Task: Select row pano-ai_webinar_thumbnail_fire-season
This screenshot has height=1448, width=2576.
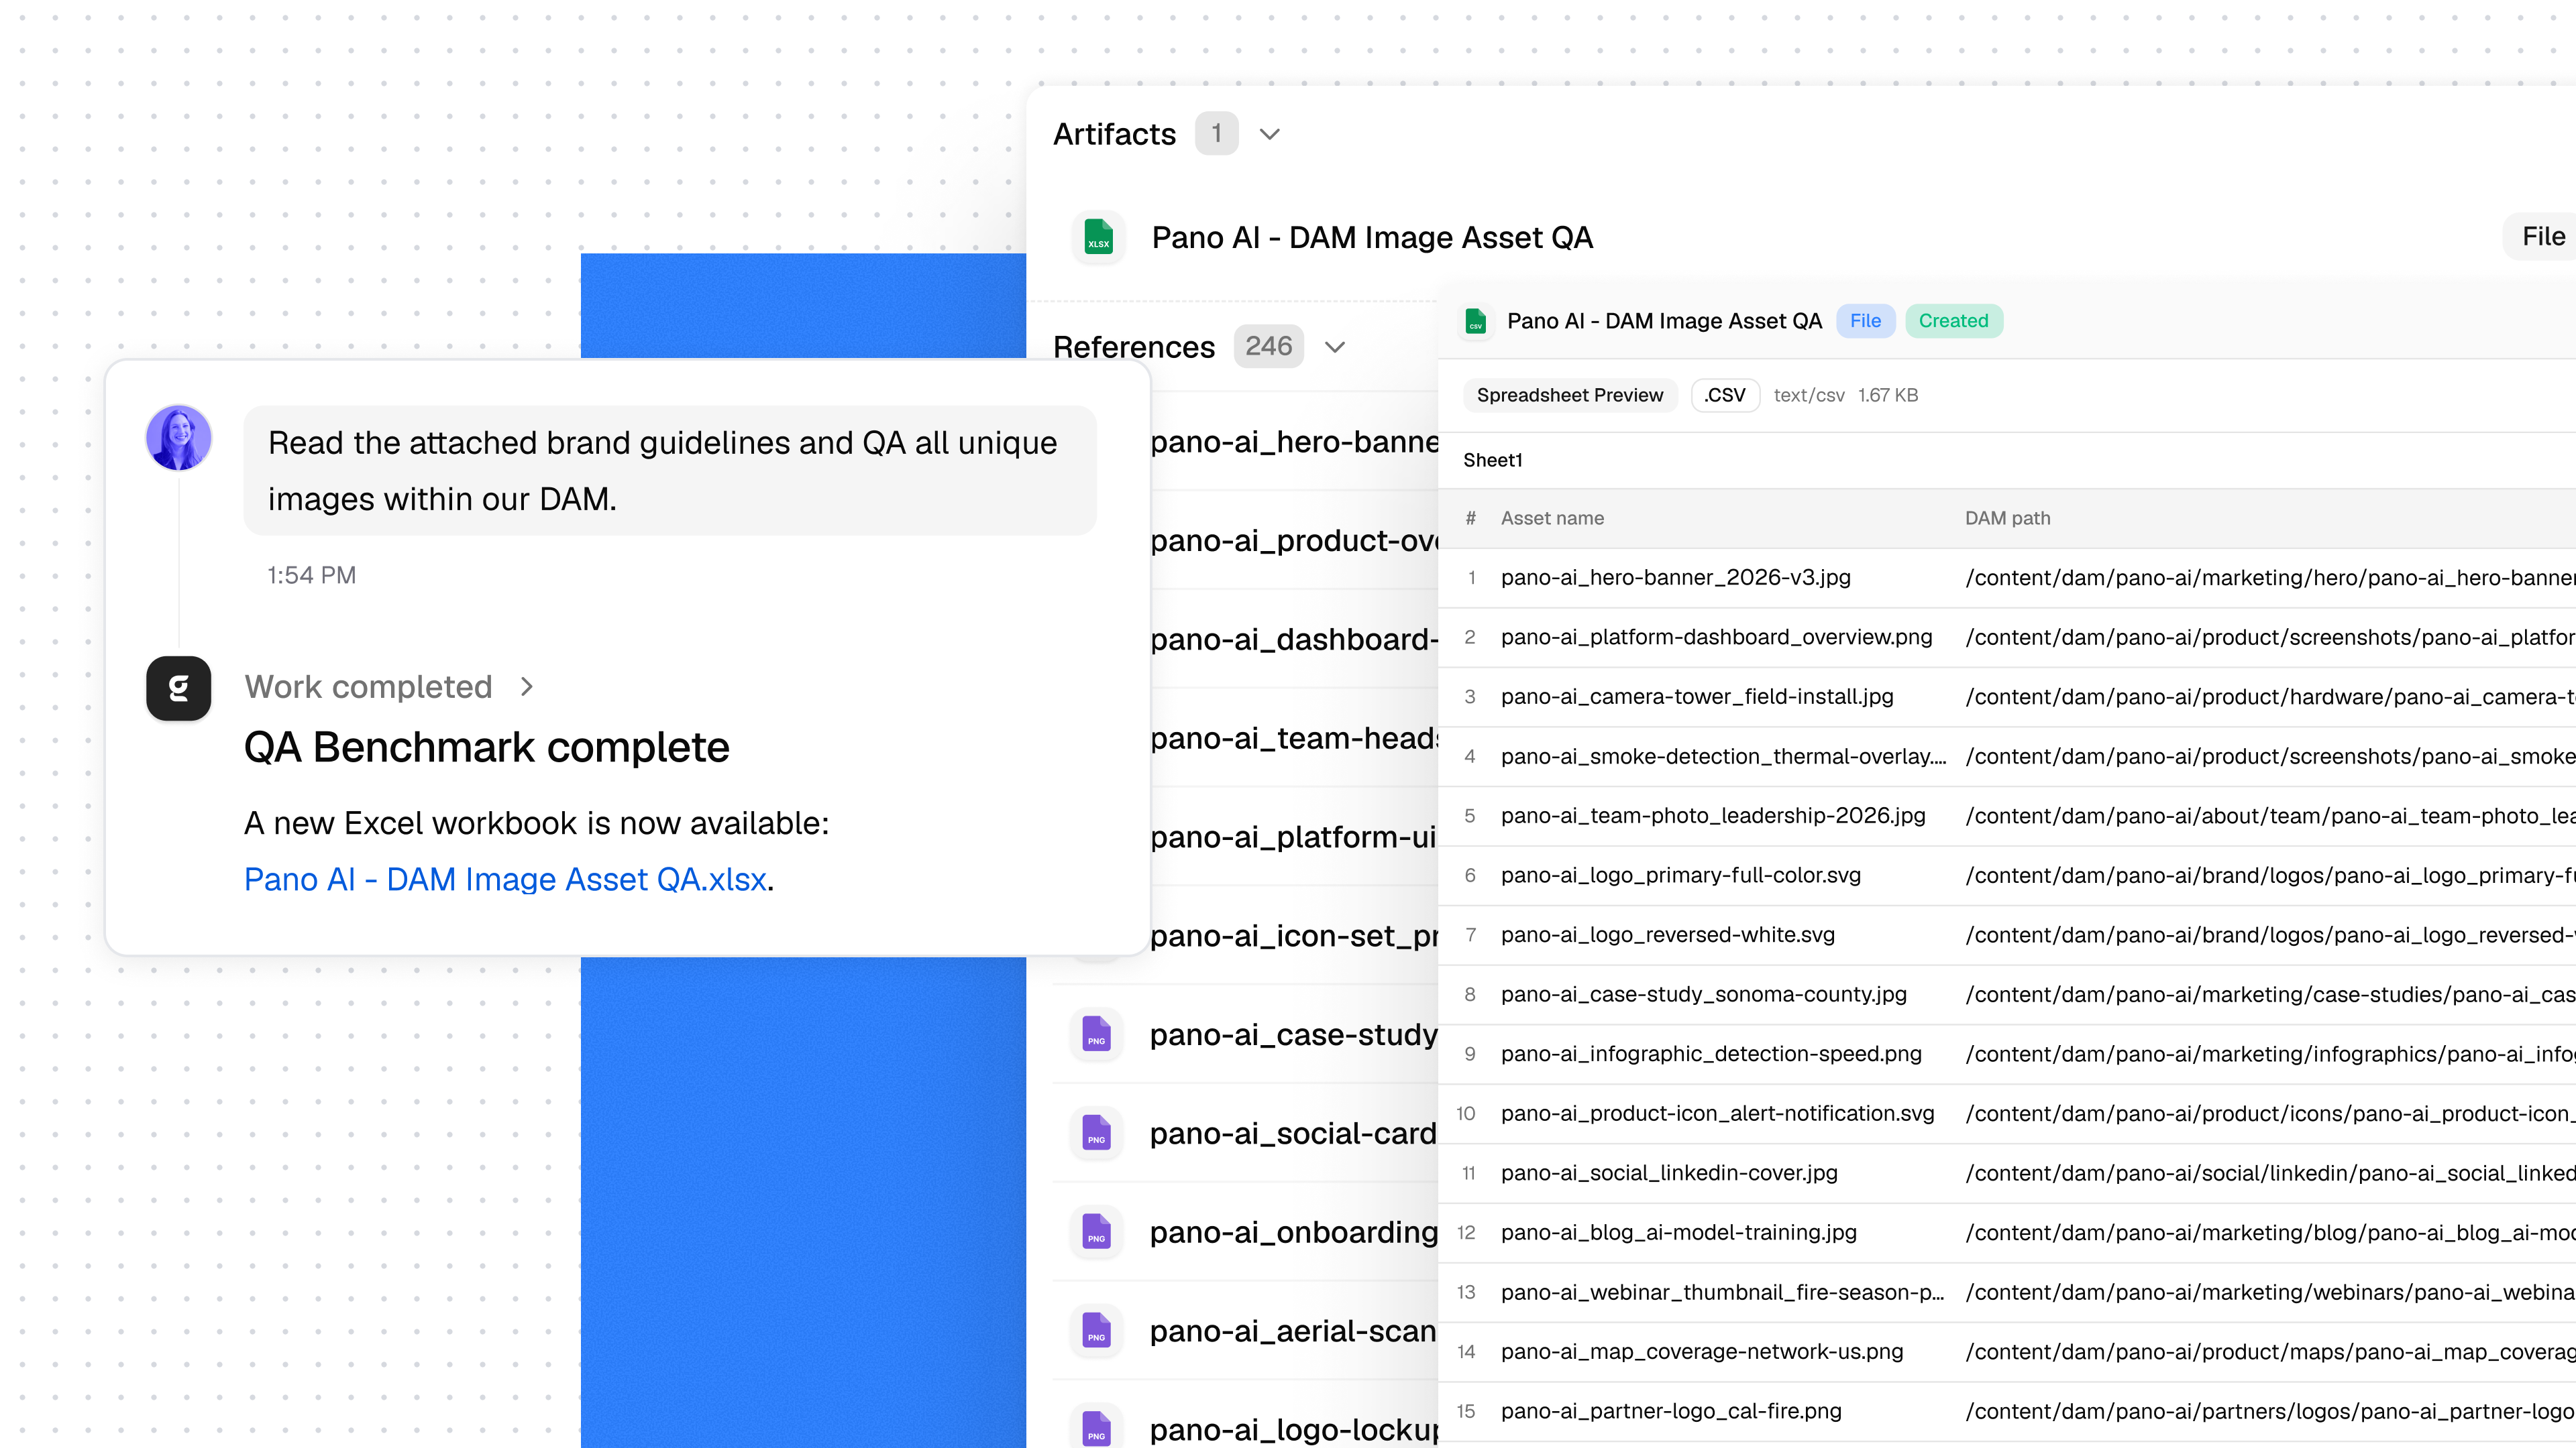Action: coord(2007,1292)
